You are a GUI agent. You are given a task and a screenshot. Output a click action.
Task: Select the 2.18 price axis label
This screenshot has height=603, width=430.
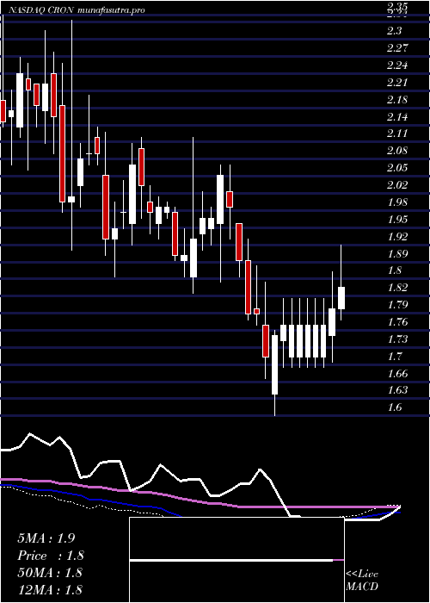pos(397,100)
